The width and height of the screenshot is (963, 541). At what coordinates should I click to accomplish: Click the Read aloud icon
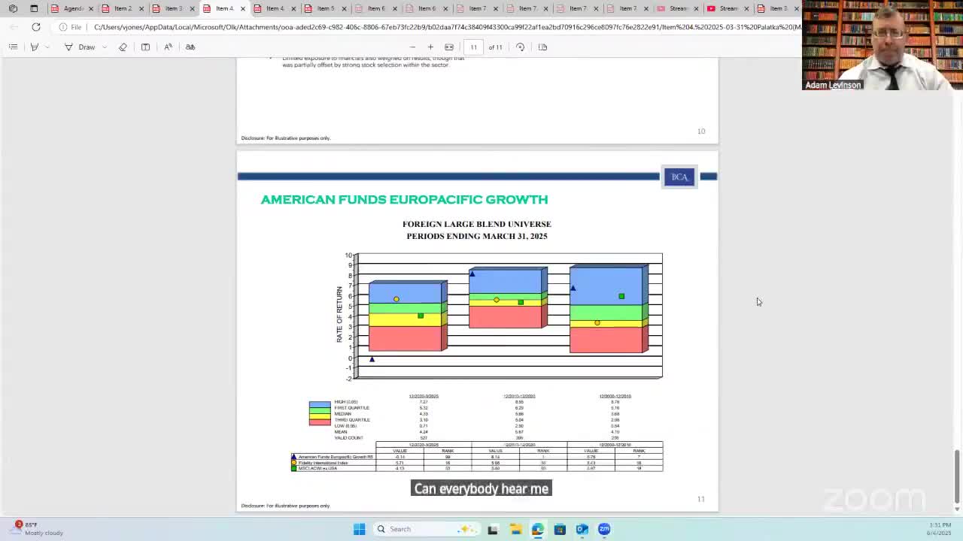coord(169,47)
